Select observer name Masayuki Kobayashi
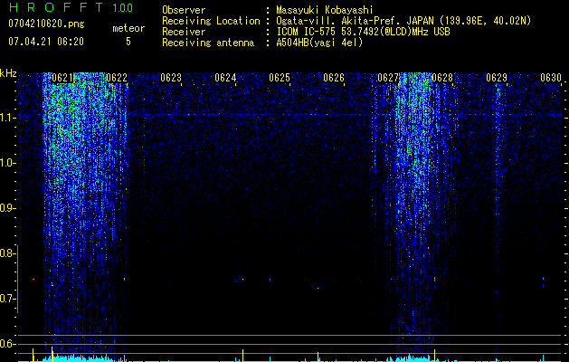The image size is (569, 362). pos(325,10)
